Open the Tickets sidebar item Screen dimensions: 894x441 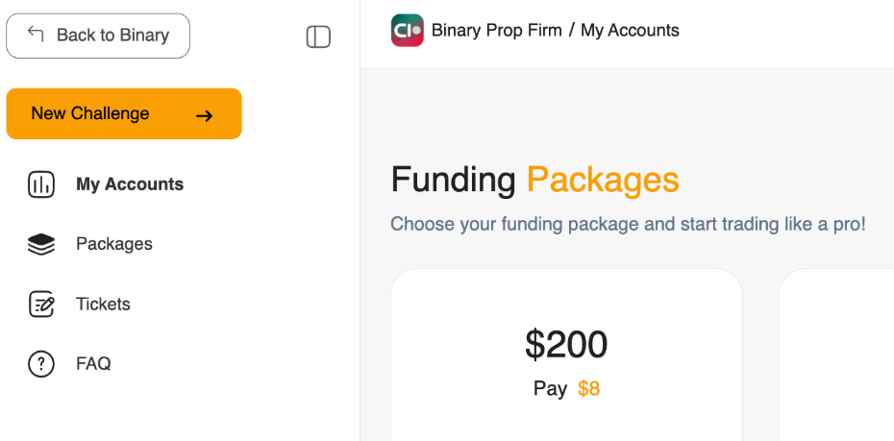click(103, 305)
